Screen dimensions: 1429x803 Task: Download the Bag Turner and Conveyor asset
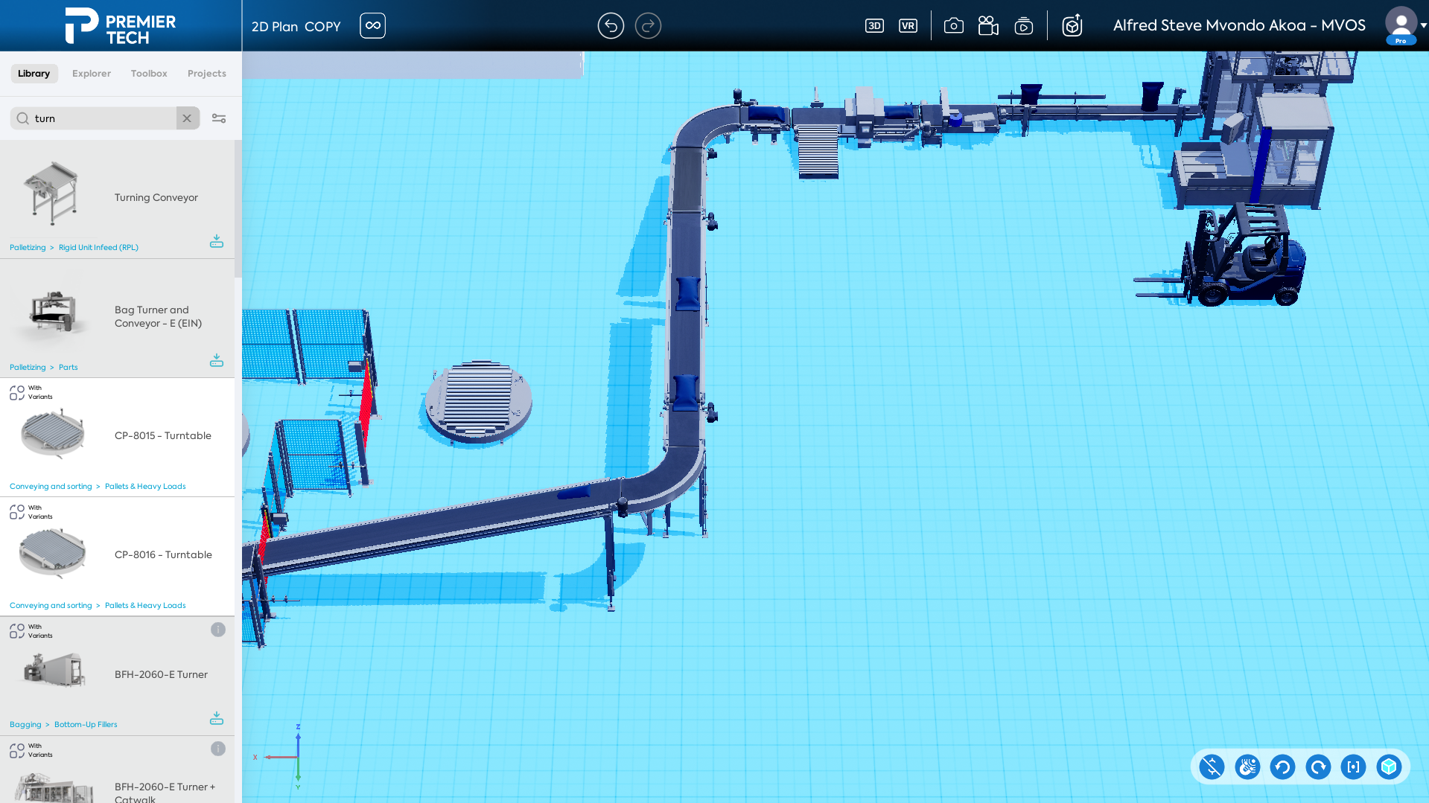click(x=217, y=360)
